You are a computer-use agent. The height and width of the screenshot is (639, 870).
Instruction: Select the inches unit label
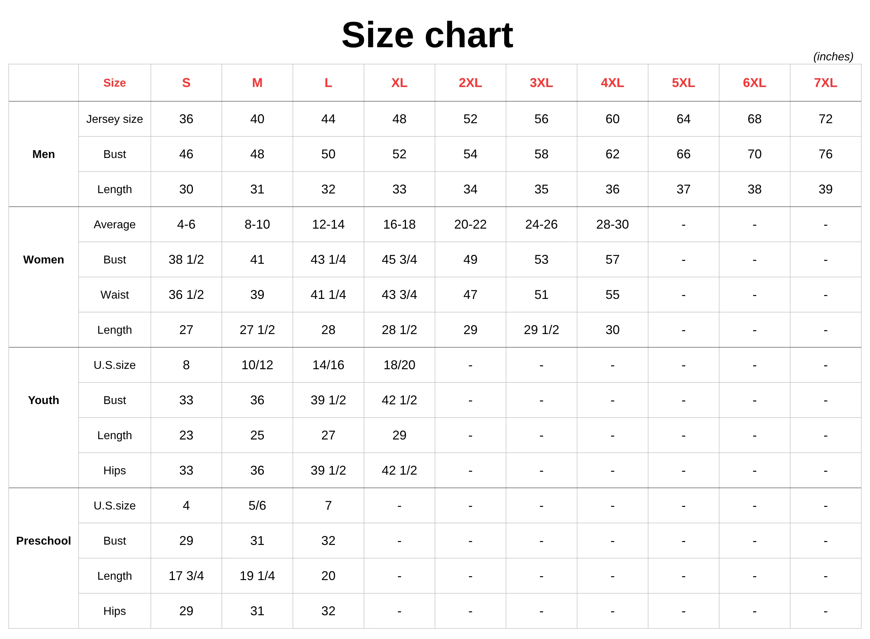pyautogui.click(x=833, y=56)
